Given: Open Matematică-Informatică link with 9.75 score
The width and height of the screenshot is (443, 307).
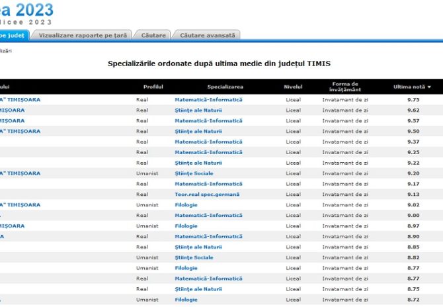Looking at the screenshot, I should 208,99.
